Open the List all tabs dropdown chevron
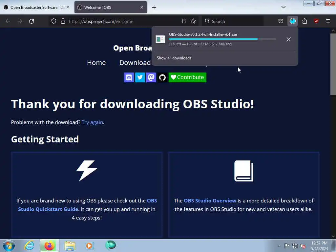Image resolution: width=336 pixels, height=252 pixels. pos(283,7)
